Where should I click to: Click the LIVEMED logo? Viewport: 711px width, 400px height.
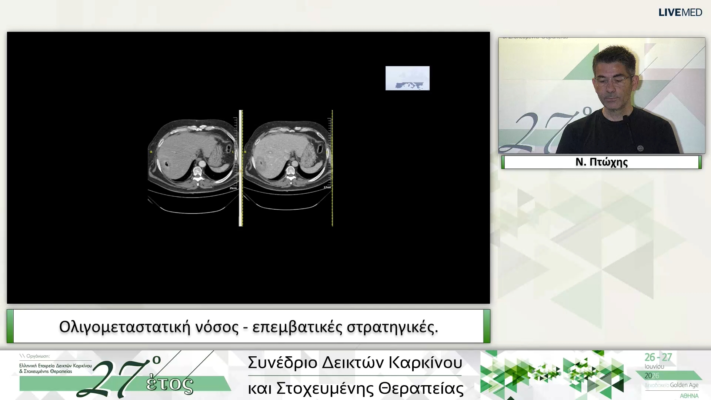(680, 13)
